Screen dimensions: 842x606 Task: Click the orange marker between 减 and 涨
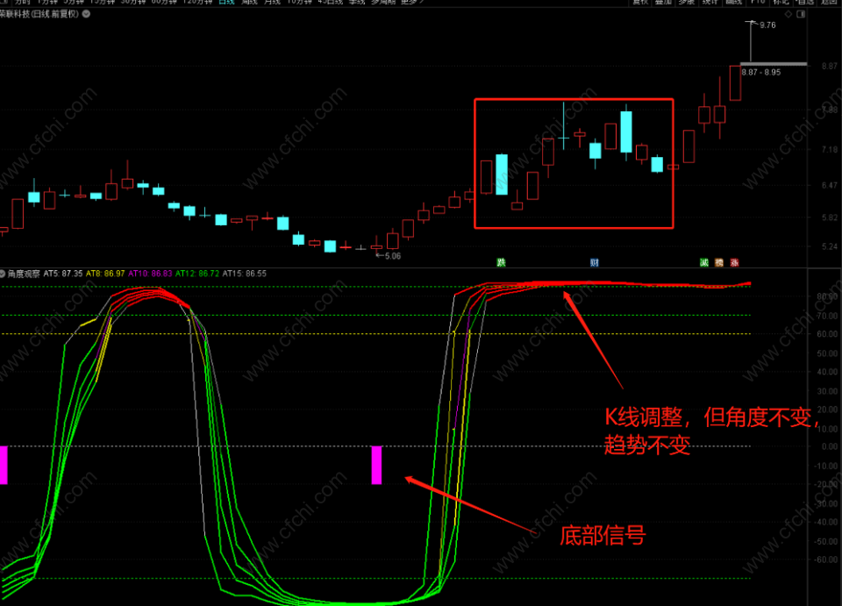(719, 262)
